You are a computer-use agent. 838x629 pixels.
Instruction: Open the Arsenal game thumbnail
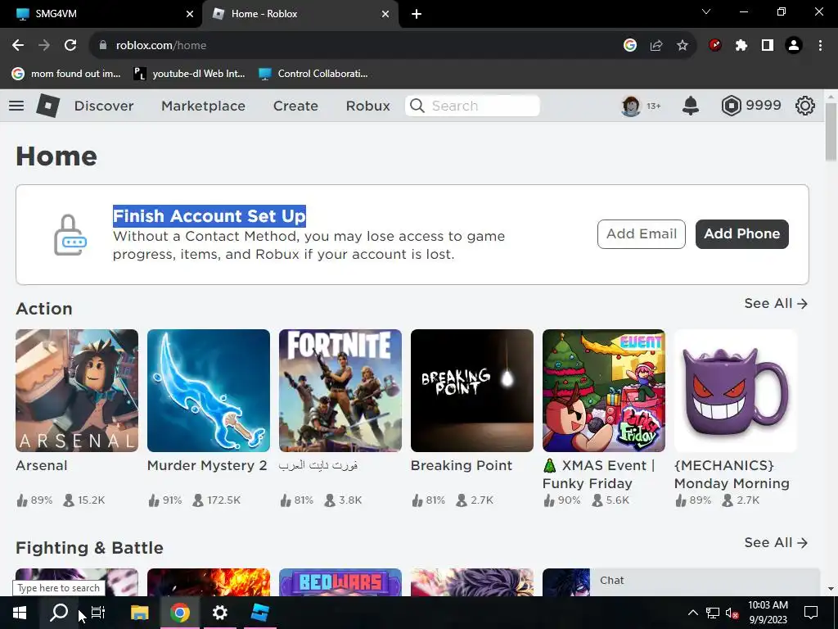point(76,391)
